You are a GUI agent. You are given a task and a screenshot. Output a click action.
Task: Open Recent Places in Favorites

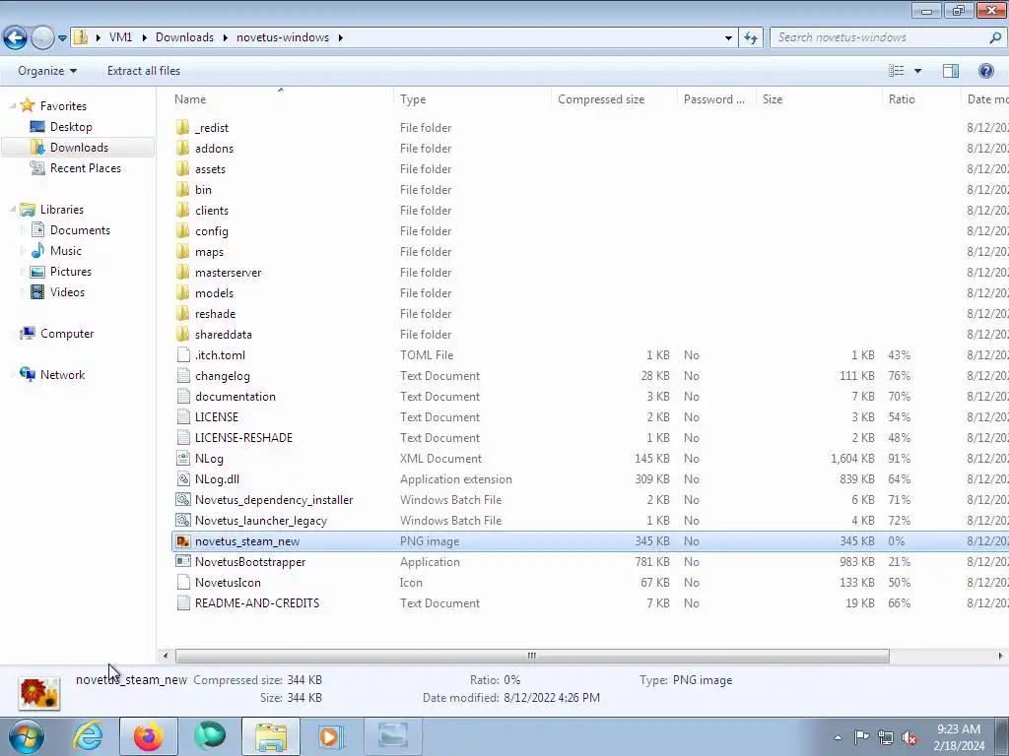click(x=85, y=167)
